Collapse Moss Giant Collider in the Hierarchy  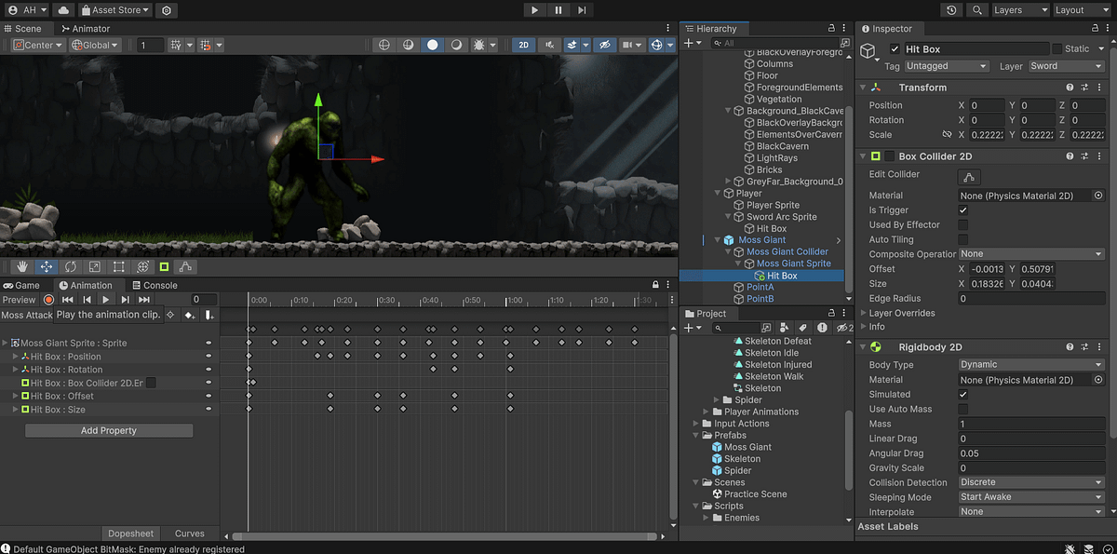click(x=729, y=250)
